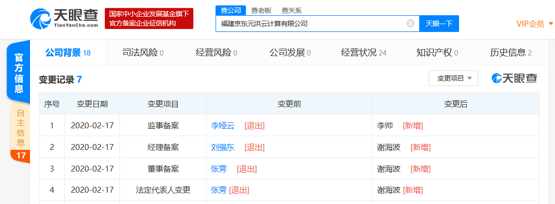555x204 pixels.
Task: Click 监事备案 cell
Action: coord(163,125)
